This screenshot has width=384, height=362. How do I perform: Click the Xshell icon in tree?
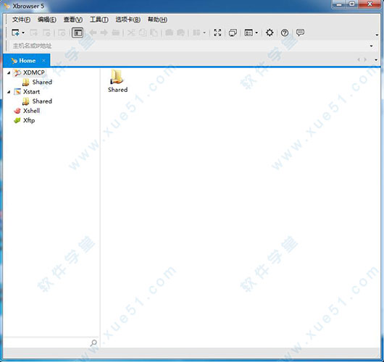17,111
